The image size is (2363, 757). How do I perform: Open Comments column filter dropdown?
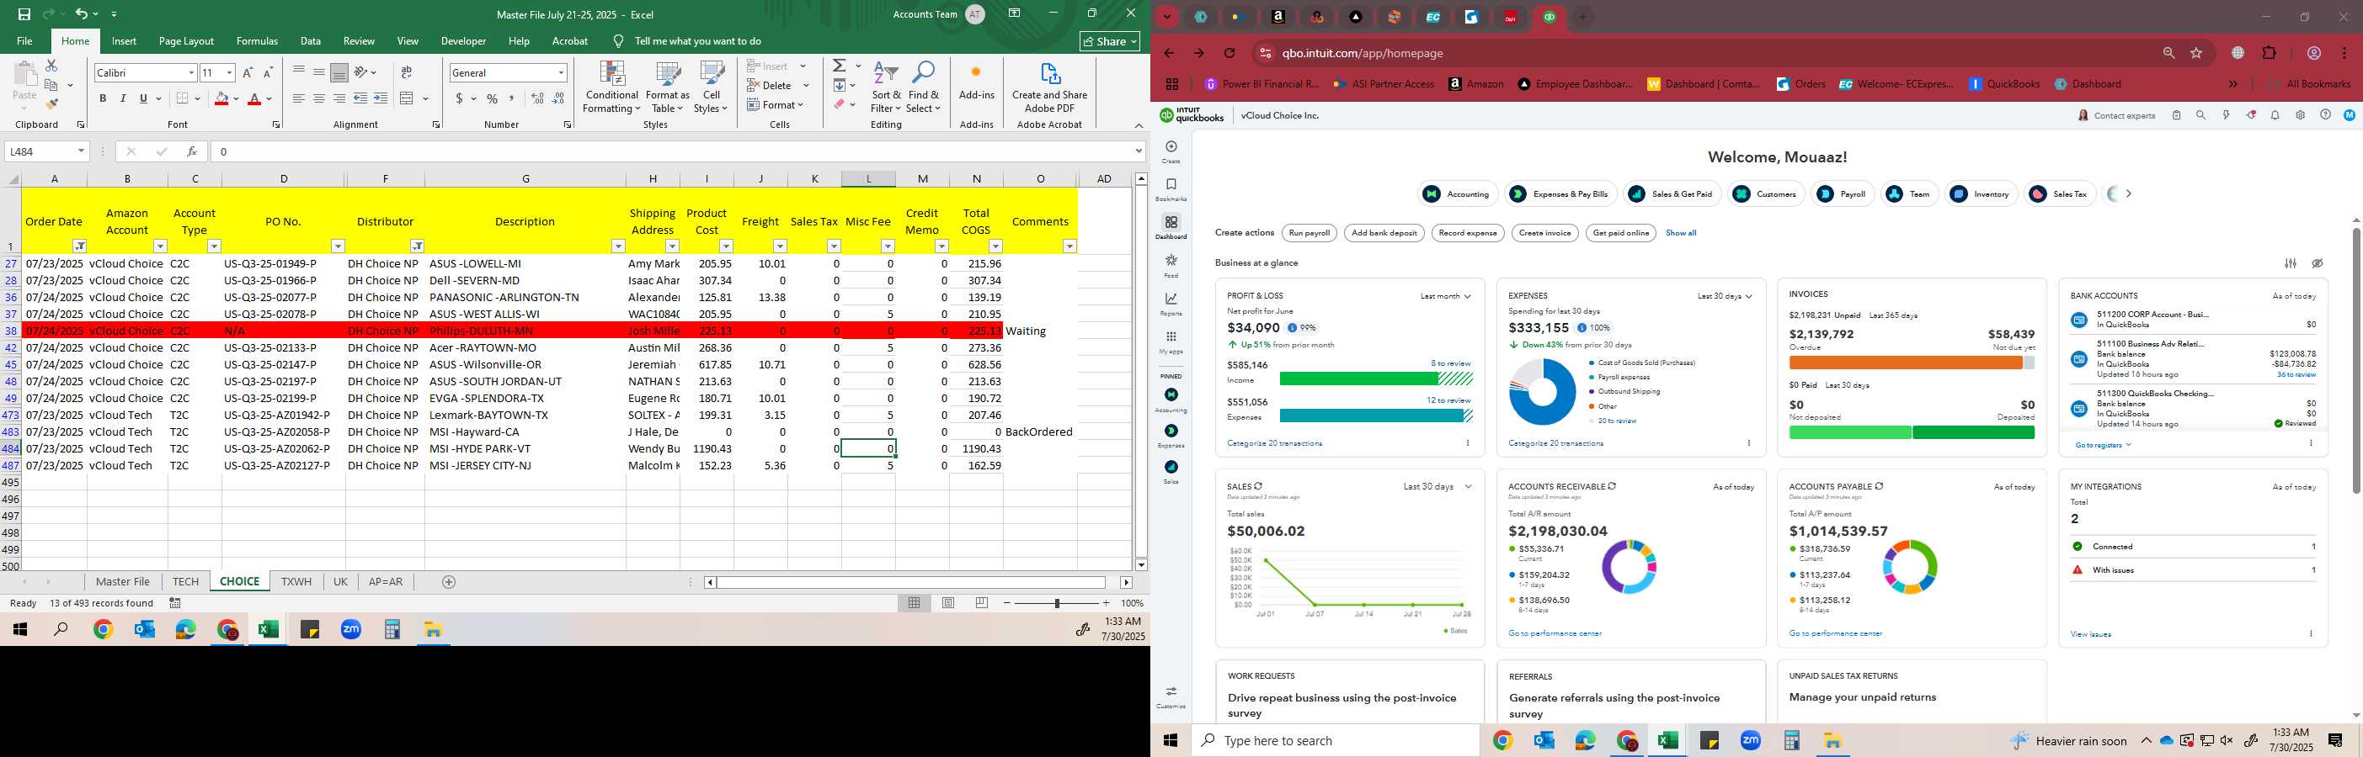[1069, 246]
